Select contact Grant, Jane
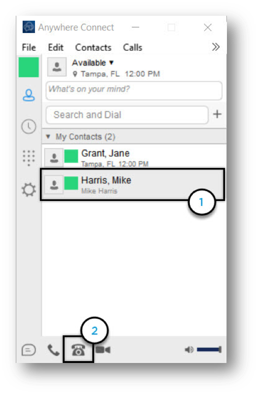Viewport: 259px width, 395px height. click(134, 158)
